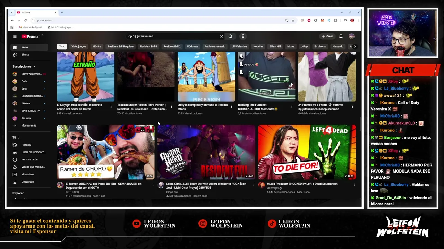Expand the Suscripciones section heading

[24, 66]
